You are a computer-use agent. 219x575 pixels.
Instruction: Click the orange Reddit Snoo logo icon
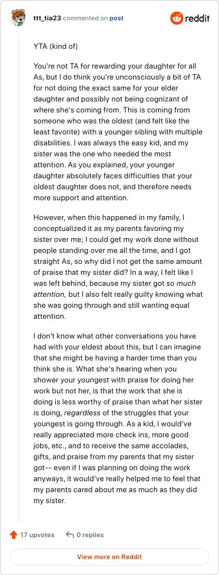pyautogui.click(x=176, y=18)
